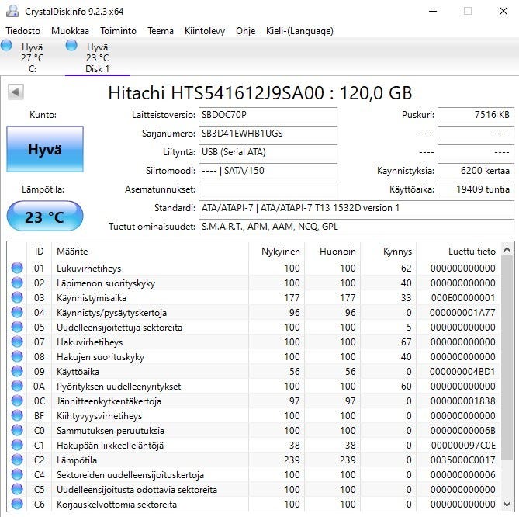Click status icon for Jännitteenkytkentäkertoja row
Image resolution: width=519 pixels, height=517 pixels.
click(17, 401)
